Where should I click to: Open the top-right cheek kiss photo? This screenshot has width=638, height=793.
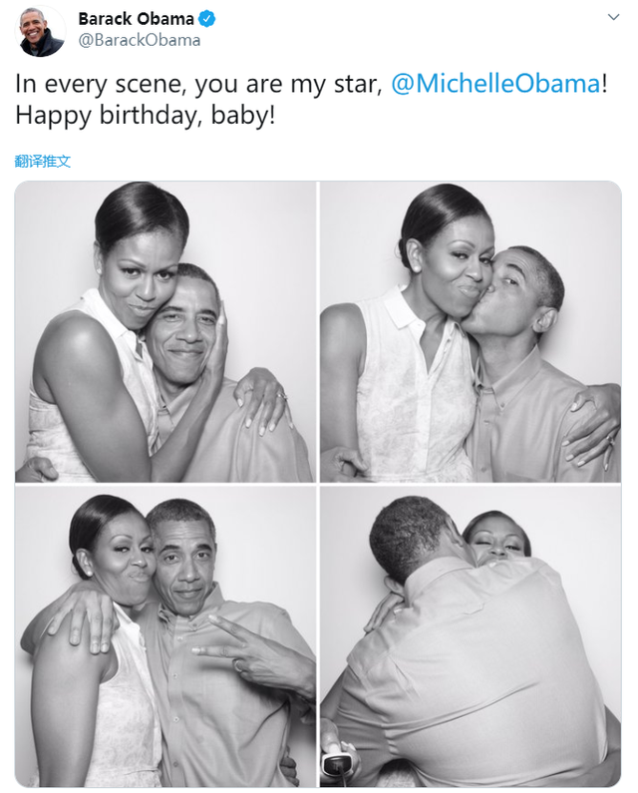tap(471, 332)
